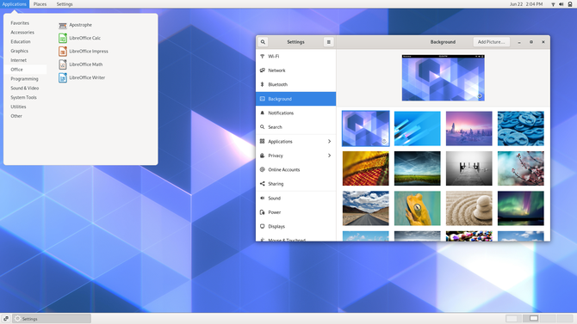
Task: Open LibreOffice Writer icon
Action: tap(63, 77)
